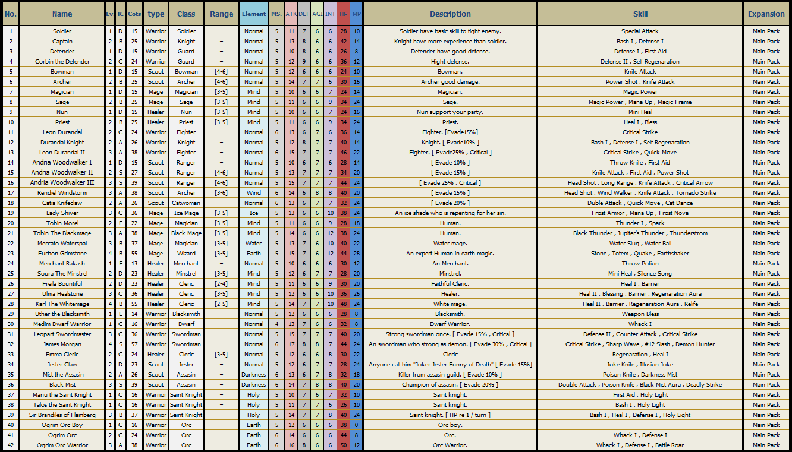Click the name 'Uther the Blacksmith'
Image resolution: width=792 pixels, height=452 pixels.
point(62,314)
